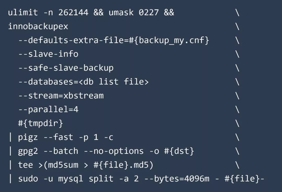Click the --slave-info option
This screenshot has height=192, width=282.
coord(48,54)
